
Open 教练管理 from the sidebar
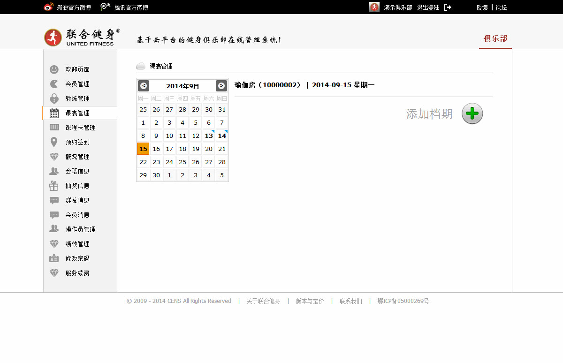click(77, 98)
